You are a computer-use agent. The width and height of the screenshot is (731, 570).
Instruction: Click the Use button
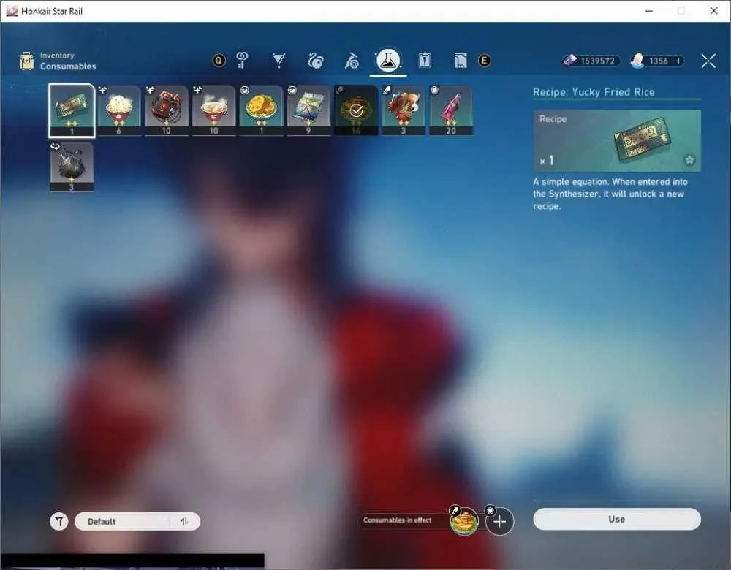coord(617,519)
